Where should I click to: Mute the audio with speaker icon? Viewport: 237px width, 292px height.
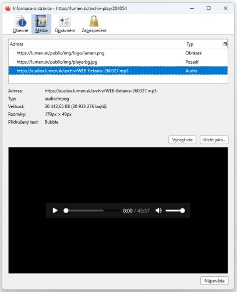click(158, 210)
